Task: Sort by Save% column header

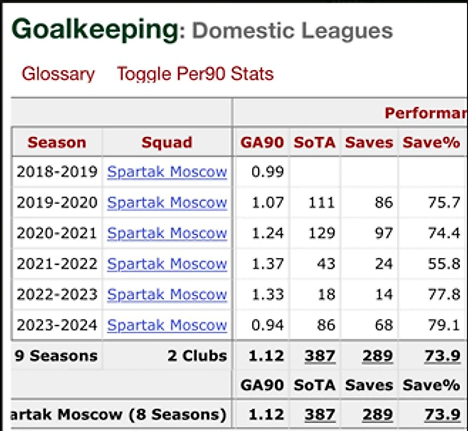Action: 431,142
